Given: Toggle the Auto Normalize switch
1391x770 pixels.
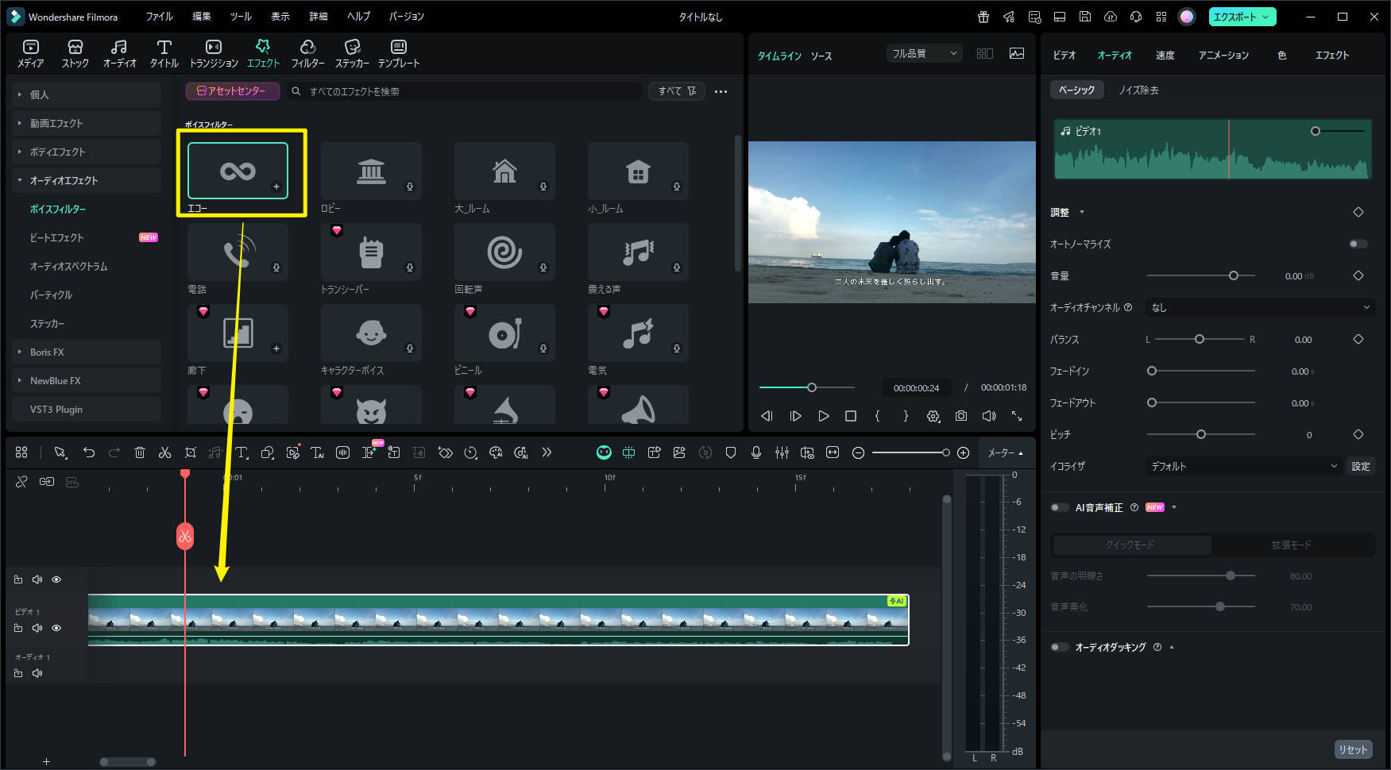Looking at the screenshot, I should [x=1358, y=244].
